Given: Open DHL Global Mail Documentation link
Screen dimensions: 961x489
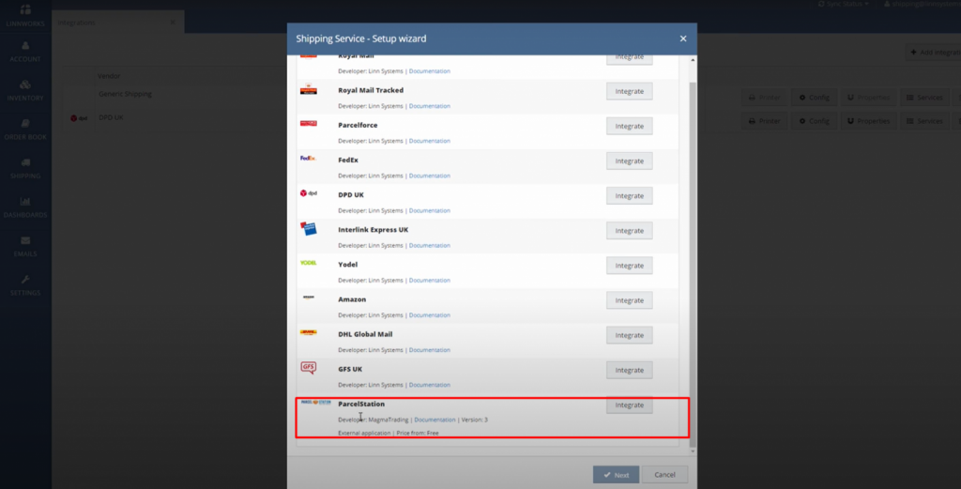Looking at the screenshot, I should click(x=430, y=350).
